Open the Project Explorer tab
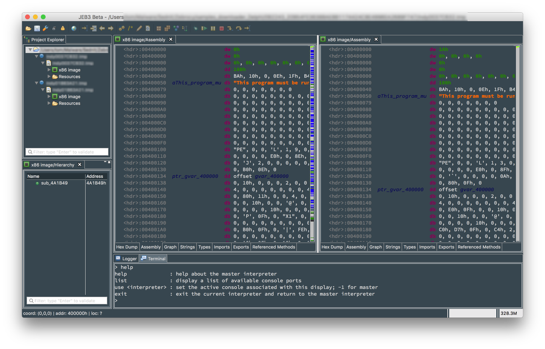 [45, 39]
